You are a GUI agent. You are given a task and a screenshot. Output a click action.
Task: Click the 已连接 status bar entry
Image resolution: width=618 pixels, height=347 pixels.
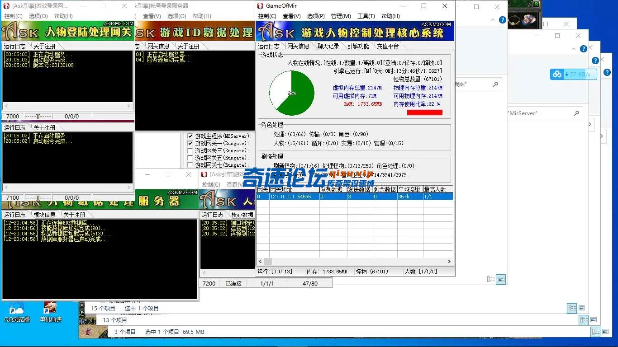click(233, 283)
